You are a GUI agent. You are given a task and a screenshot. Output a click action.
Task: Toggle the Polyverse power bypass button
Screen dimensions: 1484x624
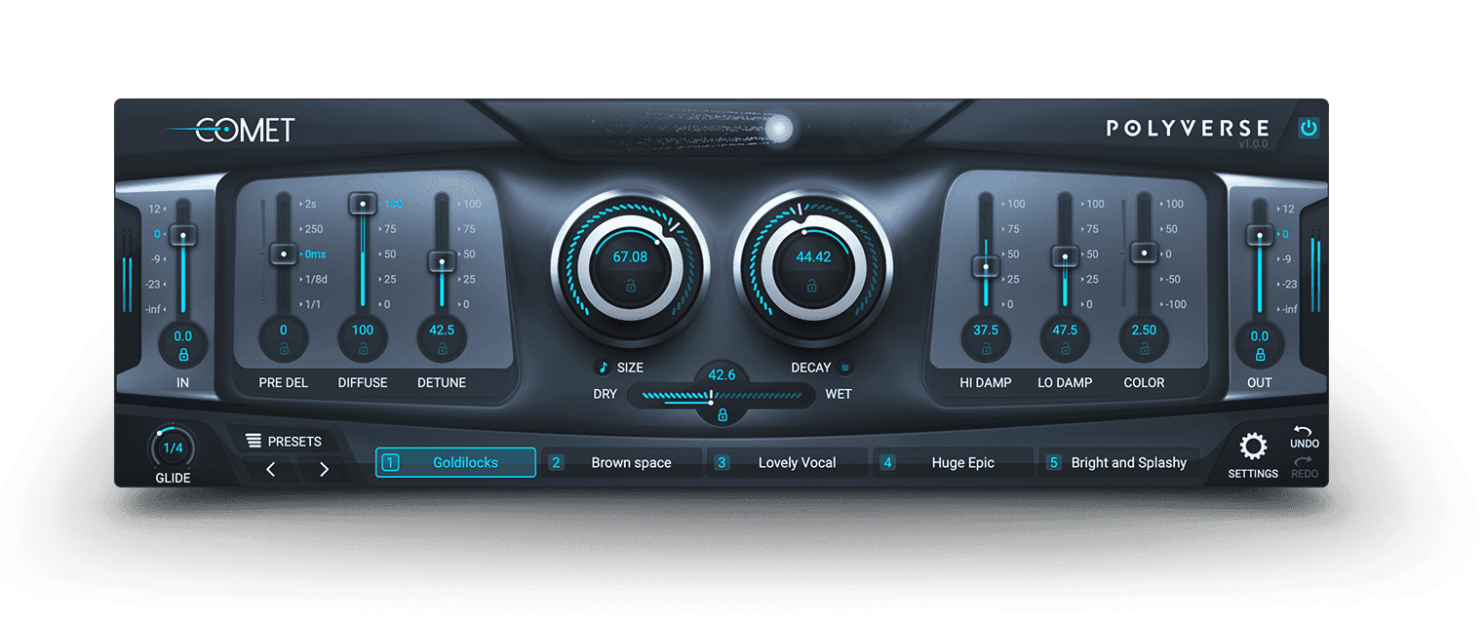point(1308,128)
